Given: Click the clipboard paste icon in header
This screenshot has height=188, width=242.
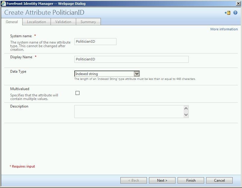Looking at the screenshot, I should [228, 13].
